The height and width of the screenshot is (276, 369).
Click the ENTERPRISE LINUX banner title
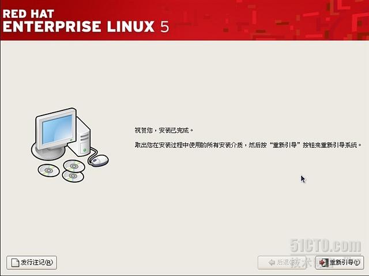[x=78, y=26]
